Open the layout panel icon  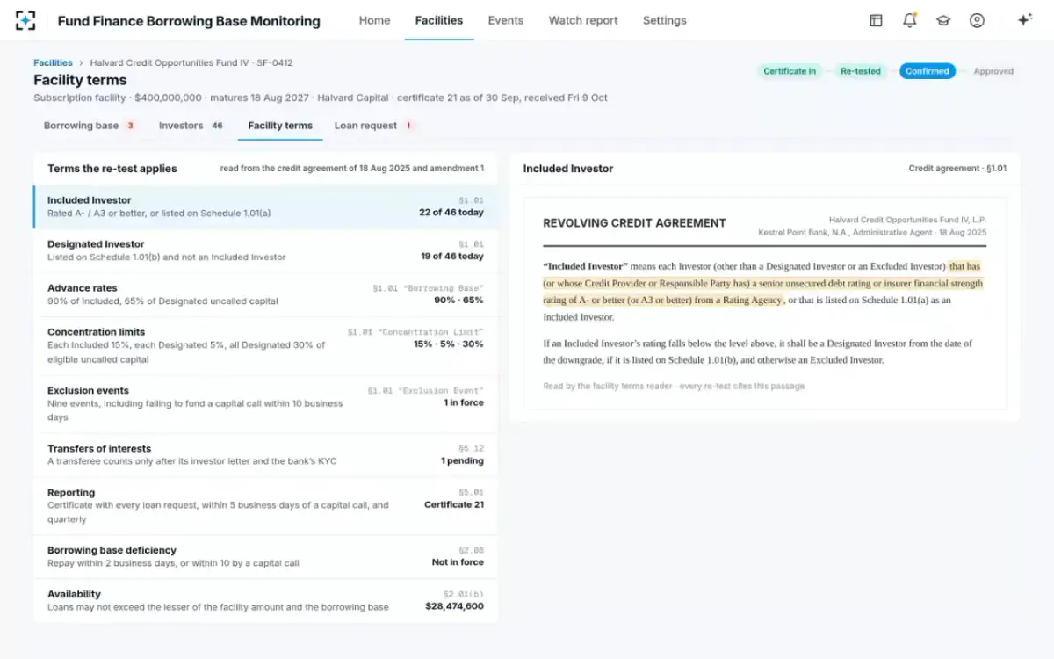point(876,20)
